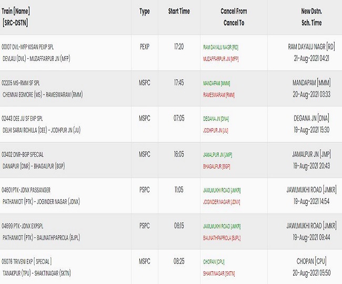Open train 02205 MS-RMM SF SPL
Image resolution: width=342 pixels, height=284 pixels.
pos(21,83)
